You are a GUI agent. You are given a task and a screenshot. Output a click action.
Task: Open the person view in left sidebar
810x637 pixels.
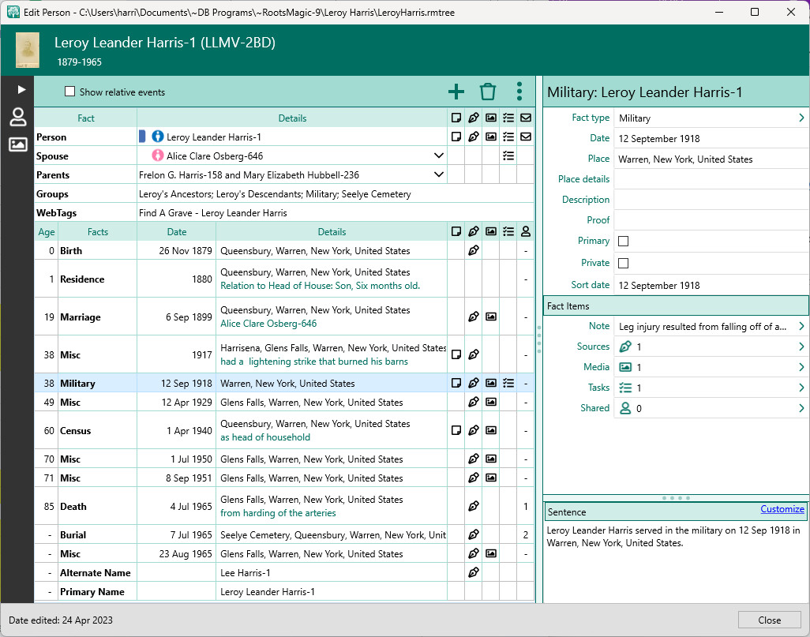17,118
